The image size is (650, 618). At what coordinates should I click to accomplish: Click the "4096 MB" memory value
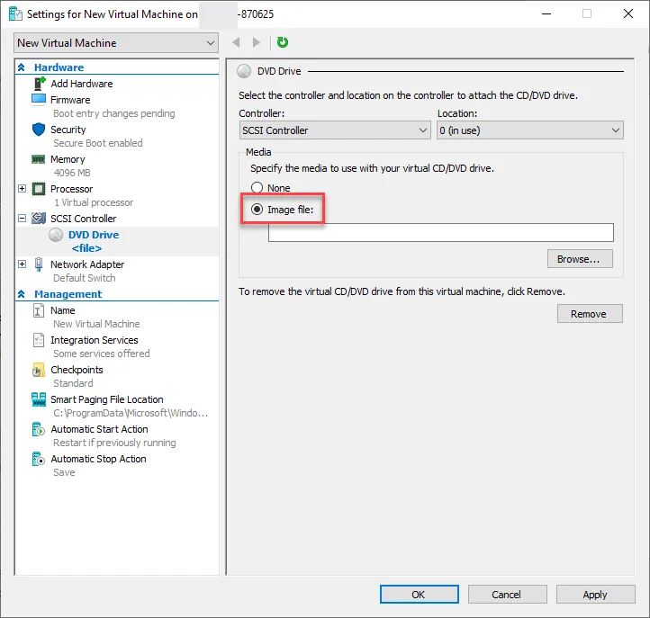(72, 173)
